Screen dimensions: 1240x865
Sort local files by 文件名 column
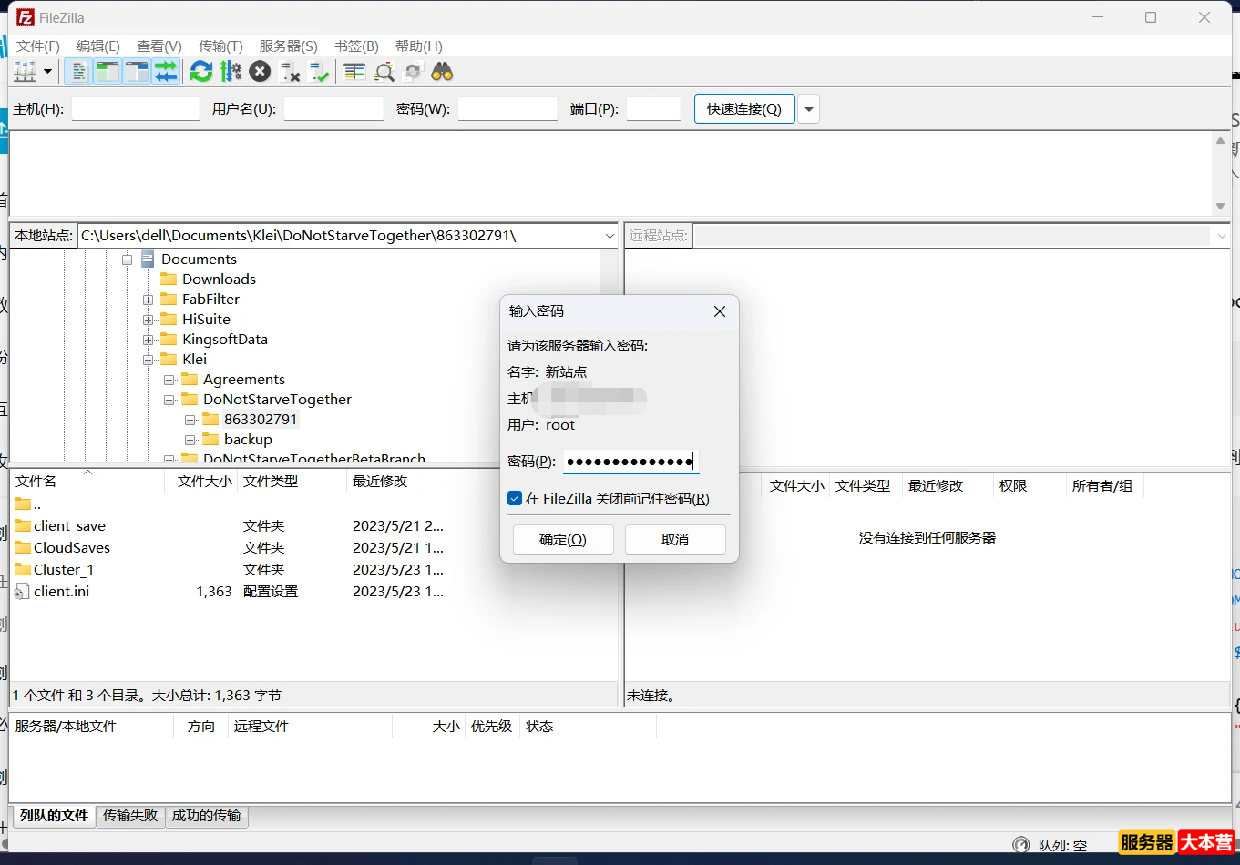87,481
